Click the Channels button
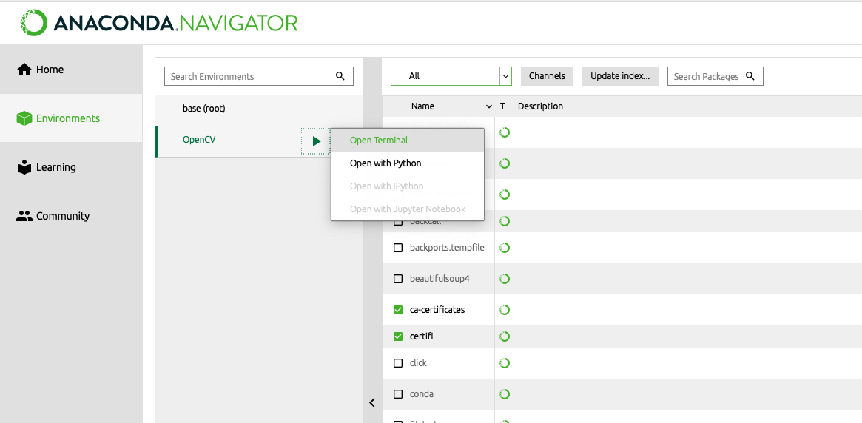 tap(547, 76)
